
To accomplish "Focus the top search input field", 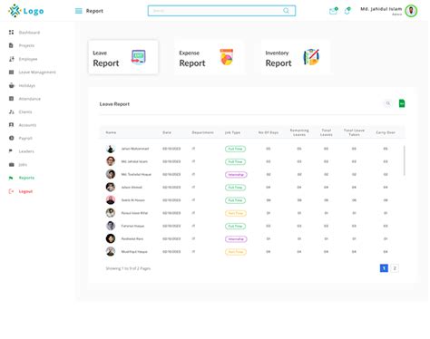I will click(221, 11).
